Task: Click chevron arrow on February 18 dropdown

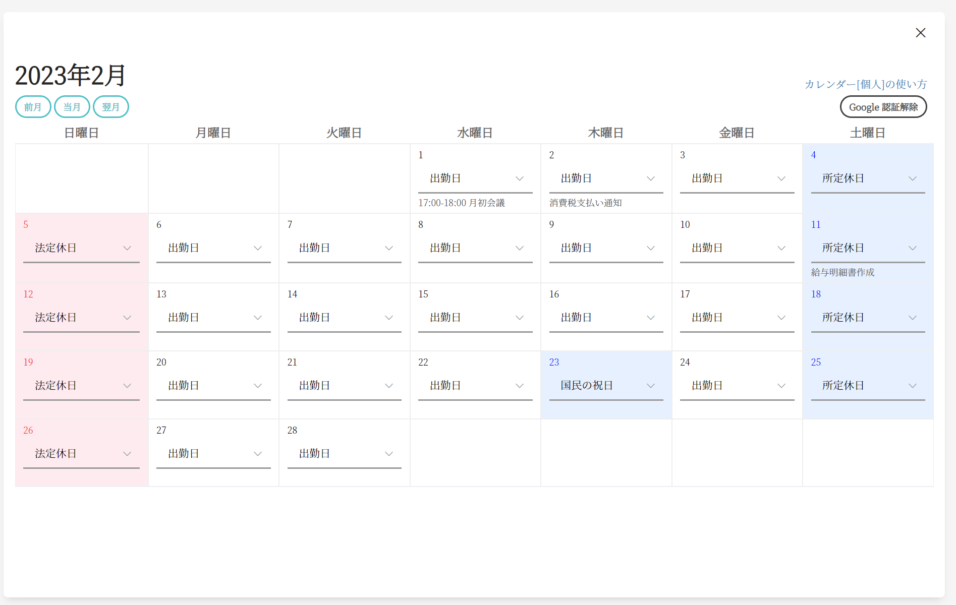Action: tap(913, 318)
